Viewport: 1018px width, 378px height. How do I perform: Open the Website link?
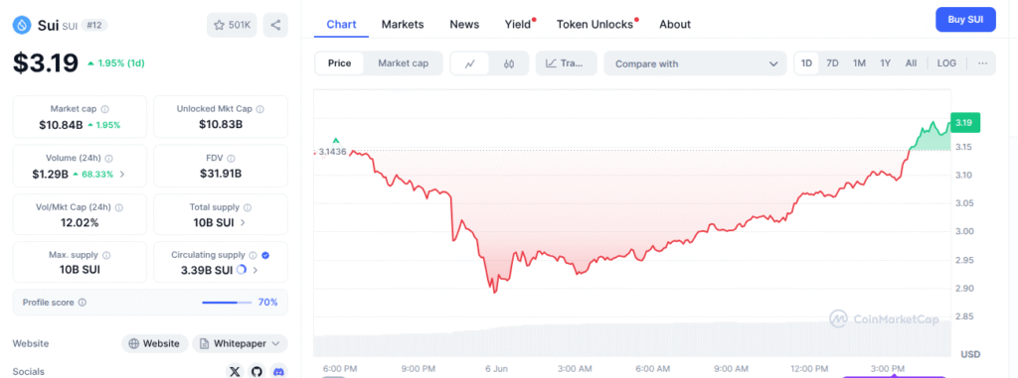tap(154, 343)
